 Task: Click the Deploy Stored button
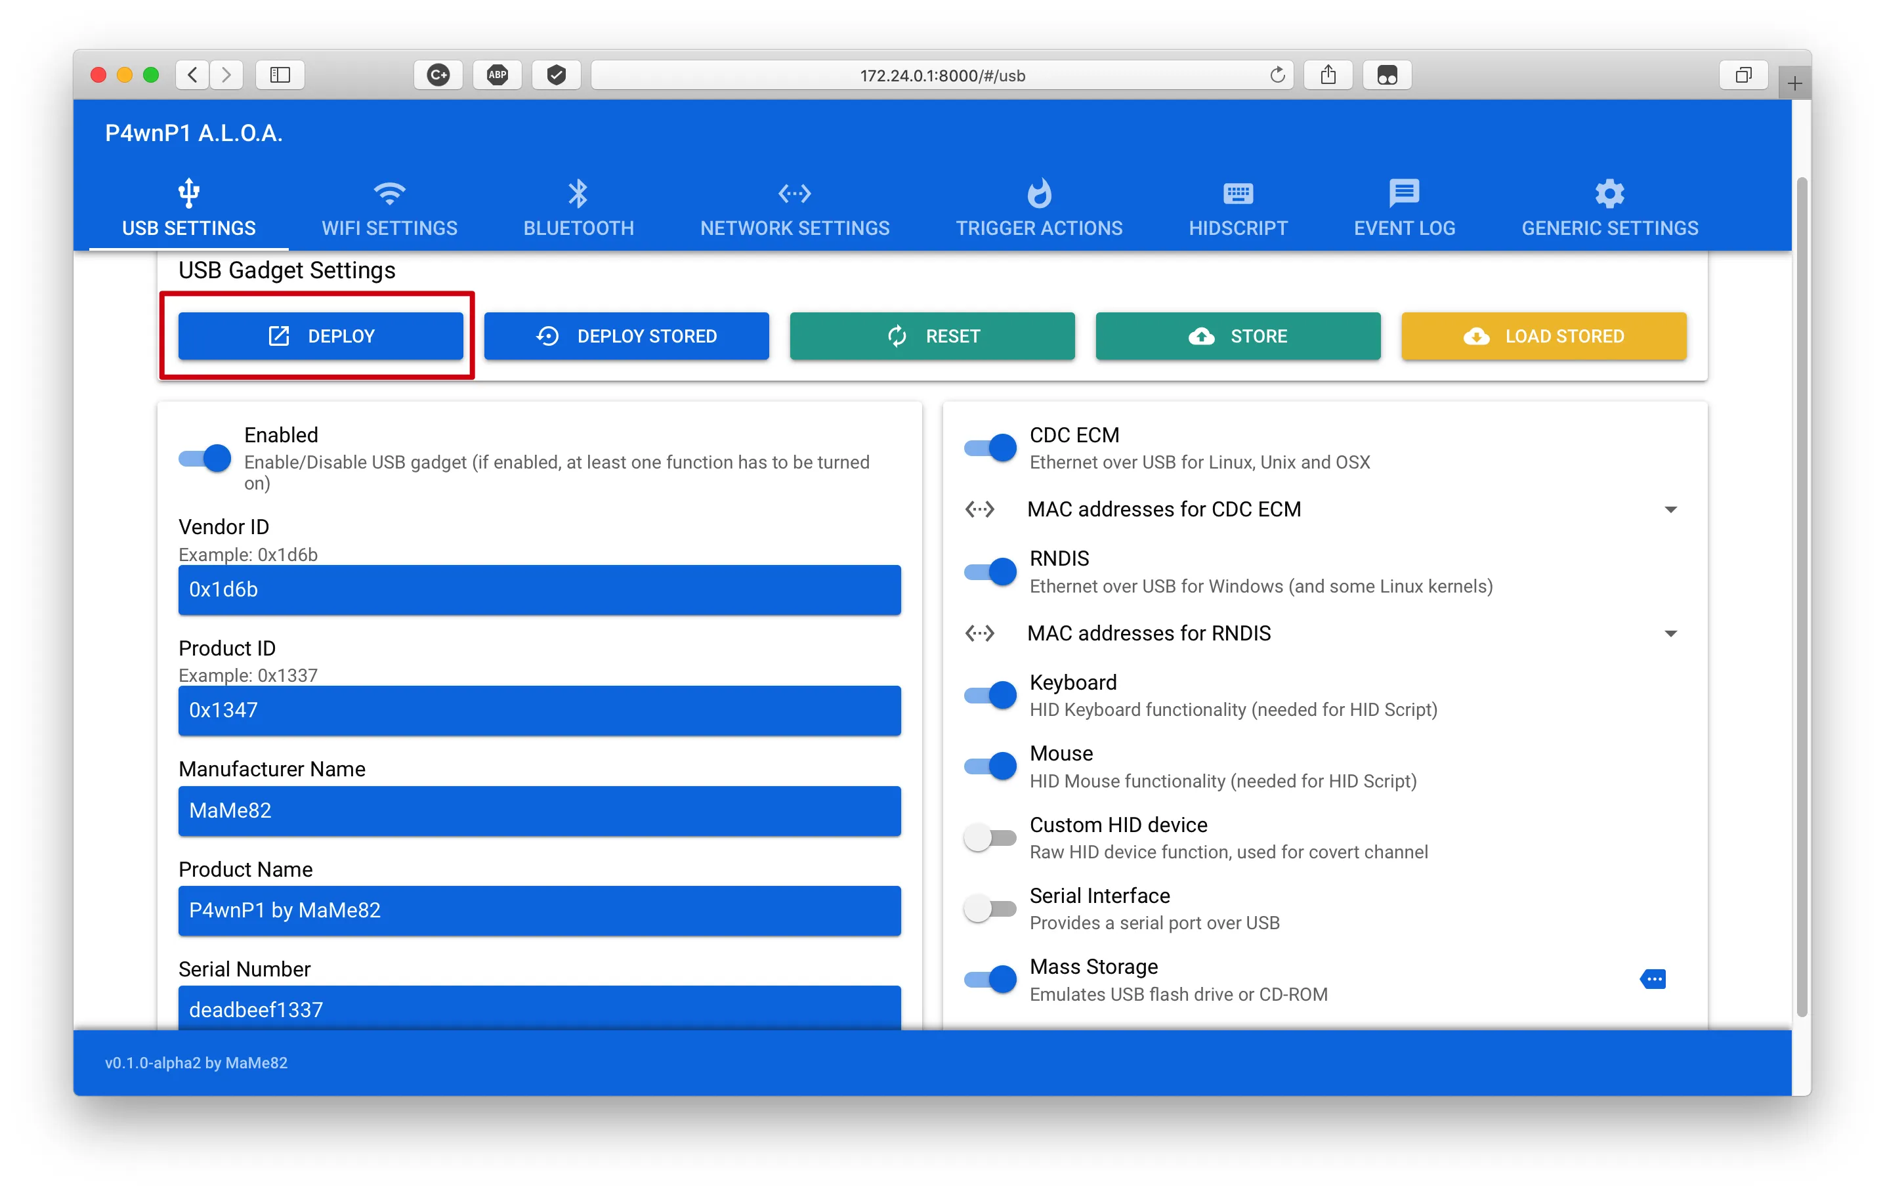click(x=626, y=336)
